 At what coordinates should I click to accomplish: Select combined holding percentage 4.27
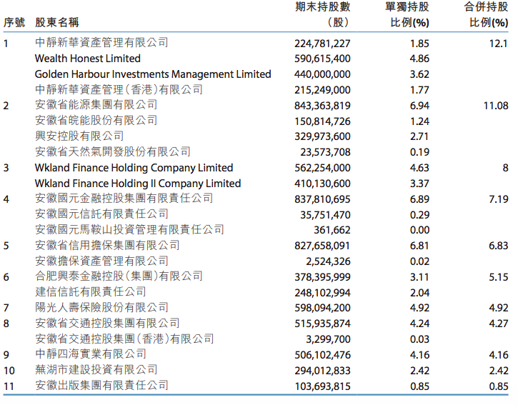[499, 324]
